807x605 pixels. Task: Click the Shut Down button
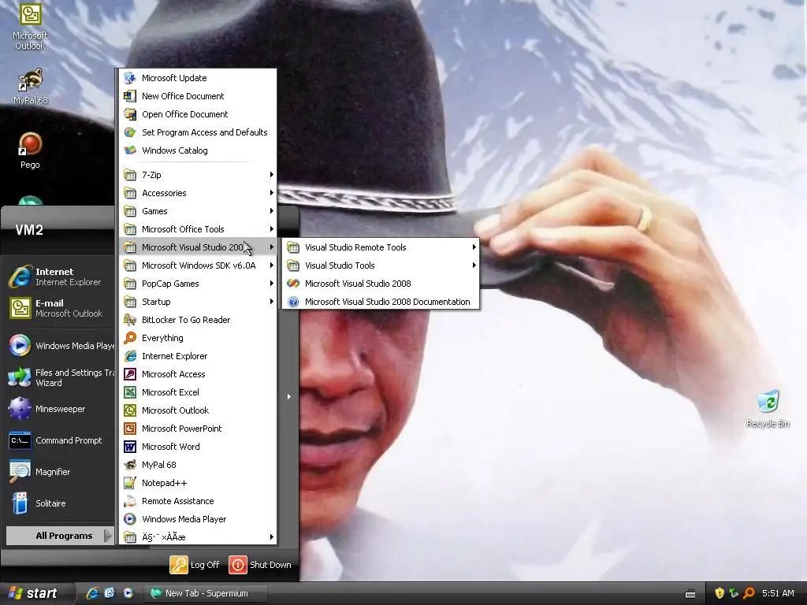click(x=260, y=565)
